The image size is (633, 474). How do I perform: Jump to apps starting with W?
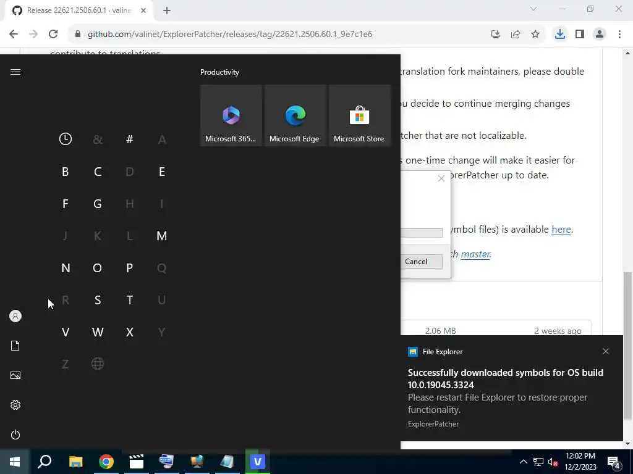97,332
